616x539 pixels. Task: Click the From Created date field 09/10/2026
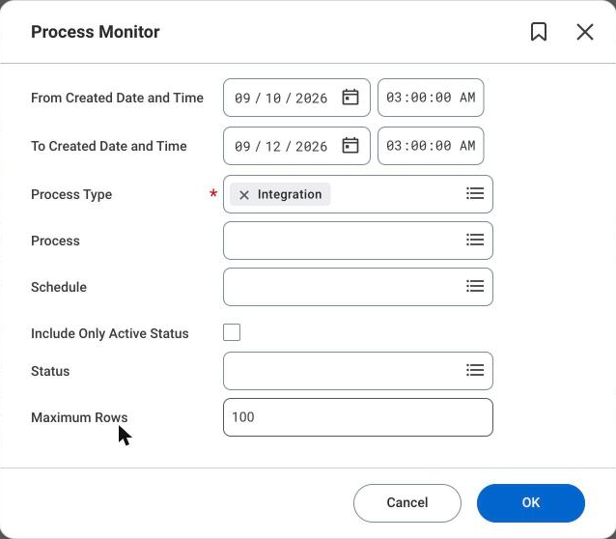coord(296,98)
